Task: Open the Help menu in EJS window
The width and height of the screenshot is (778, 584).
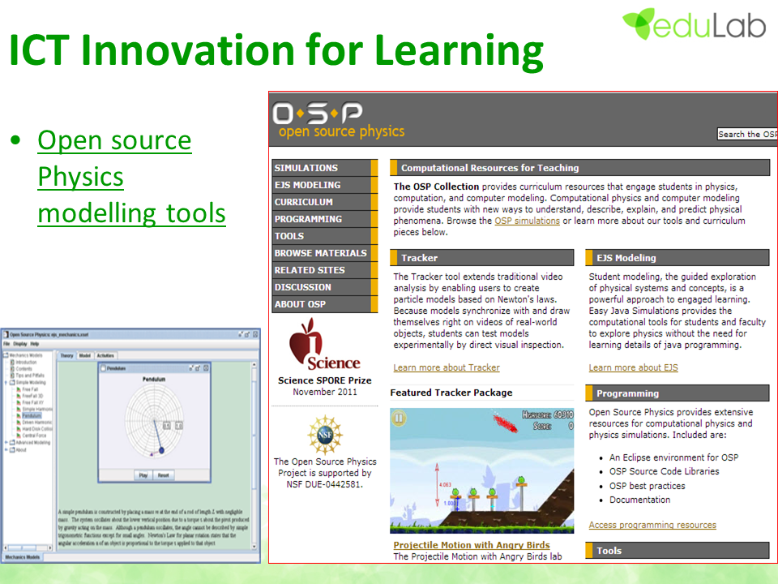Action: click(x=35, y=344)
